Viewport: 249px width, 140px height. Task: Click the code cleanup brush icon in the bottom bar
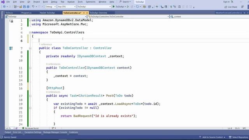(53, 128)
